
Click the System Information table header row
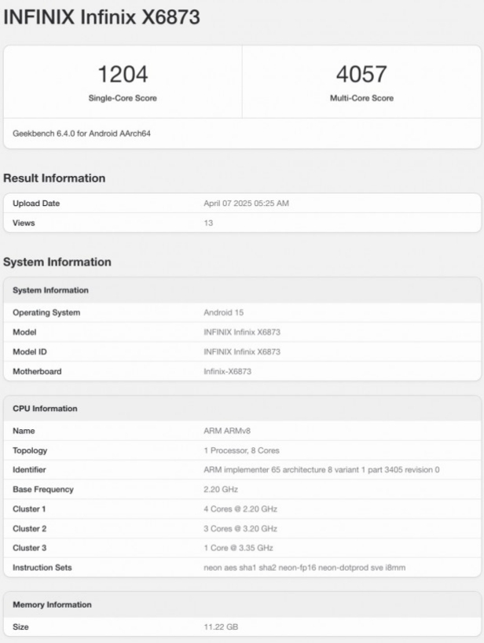click(x=242, y=290)
